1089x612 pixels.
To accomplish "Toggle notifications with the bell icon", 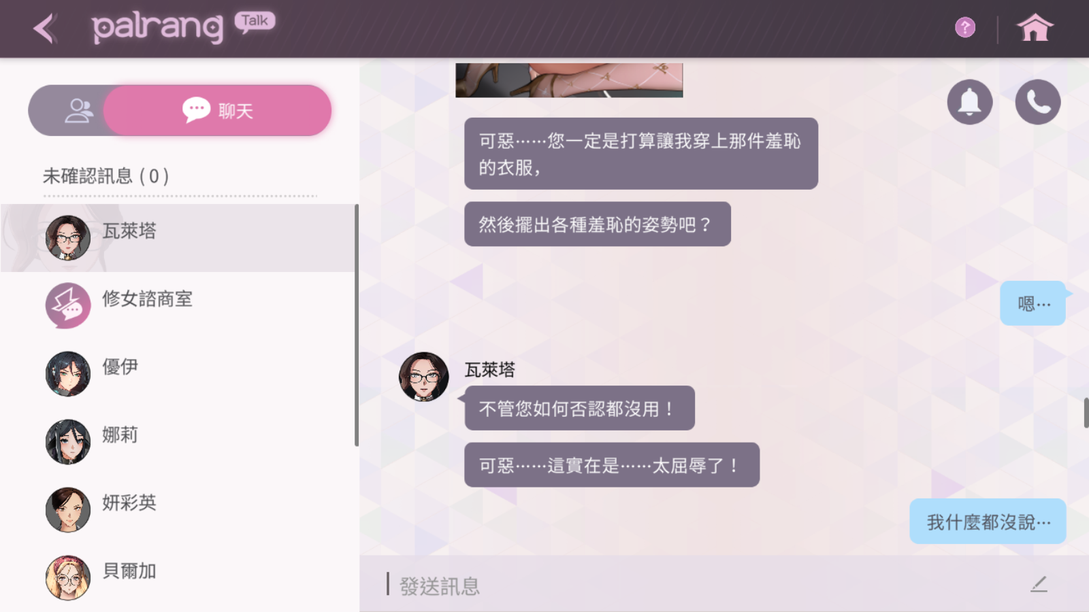I will click(970, 102).
